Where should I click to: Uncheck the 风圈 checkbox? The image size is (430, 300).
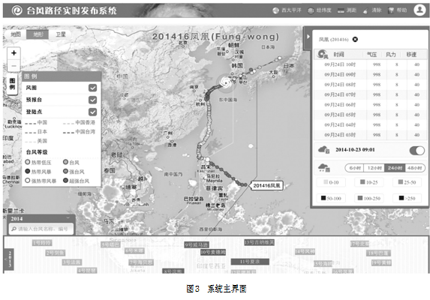(x=93, y=88)
